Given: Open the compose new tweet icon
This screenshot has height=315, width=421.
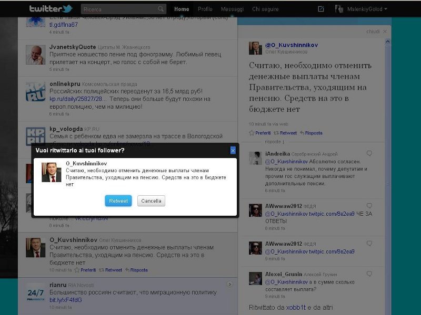Looking at the screenshot, I should (321, 9).
